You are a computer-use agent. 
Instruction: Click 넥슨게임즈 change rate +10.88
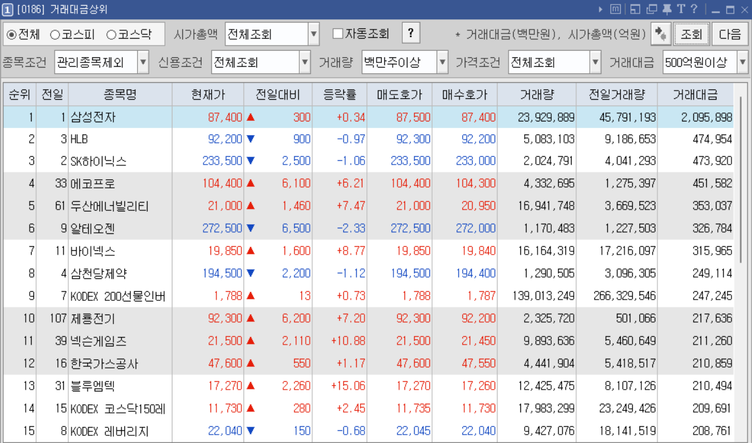(x=348, y=341)
